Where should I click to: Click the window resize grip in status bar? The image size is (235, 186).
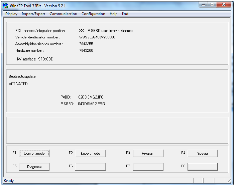[x=229, y=181]
